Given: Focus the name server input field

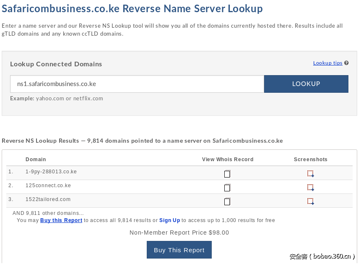Looking at the screenshot, I should pyautogui.click(x=137, y=84).
